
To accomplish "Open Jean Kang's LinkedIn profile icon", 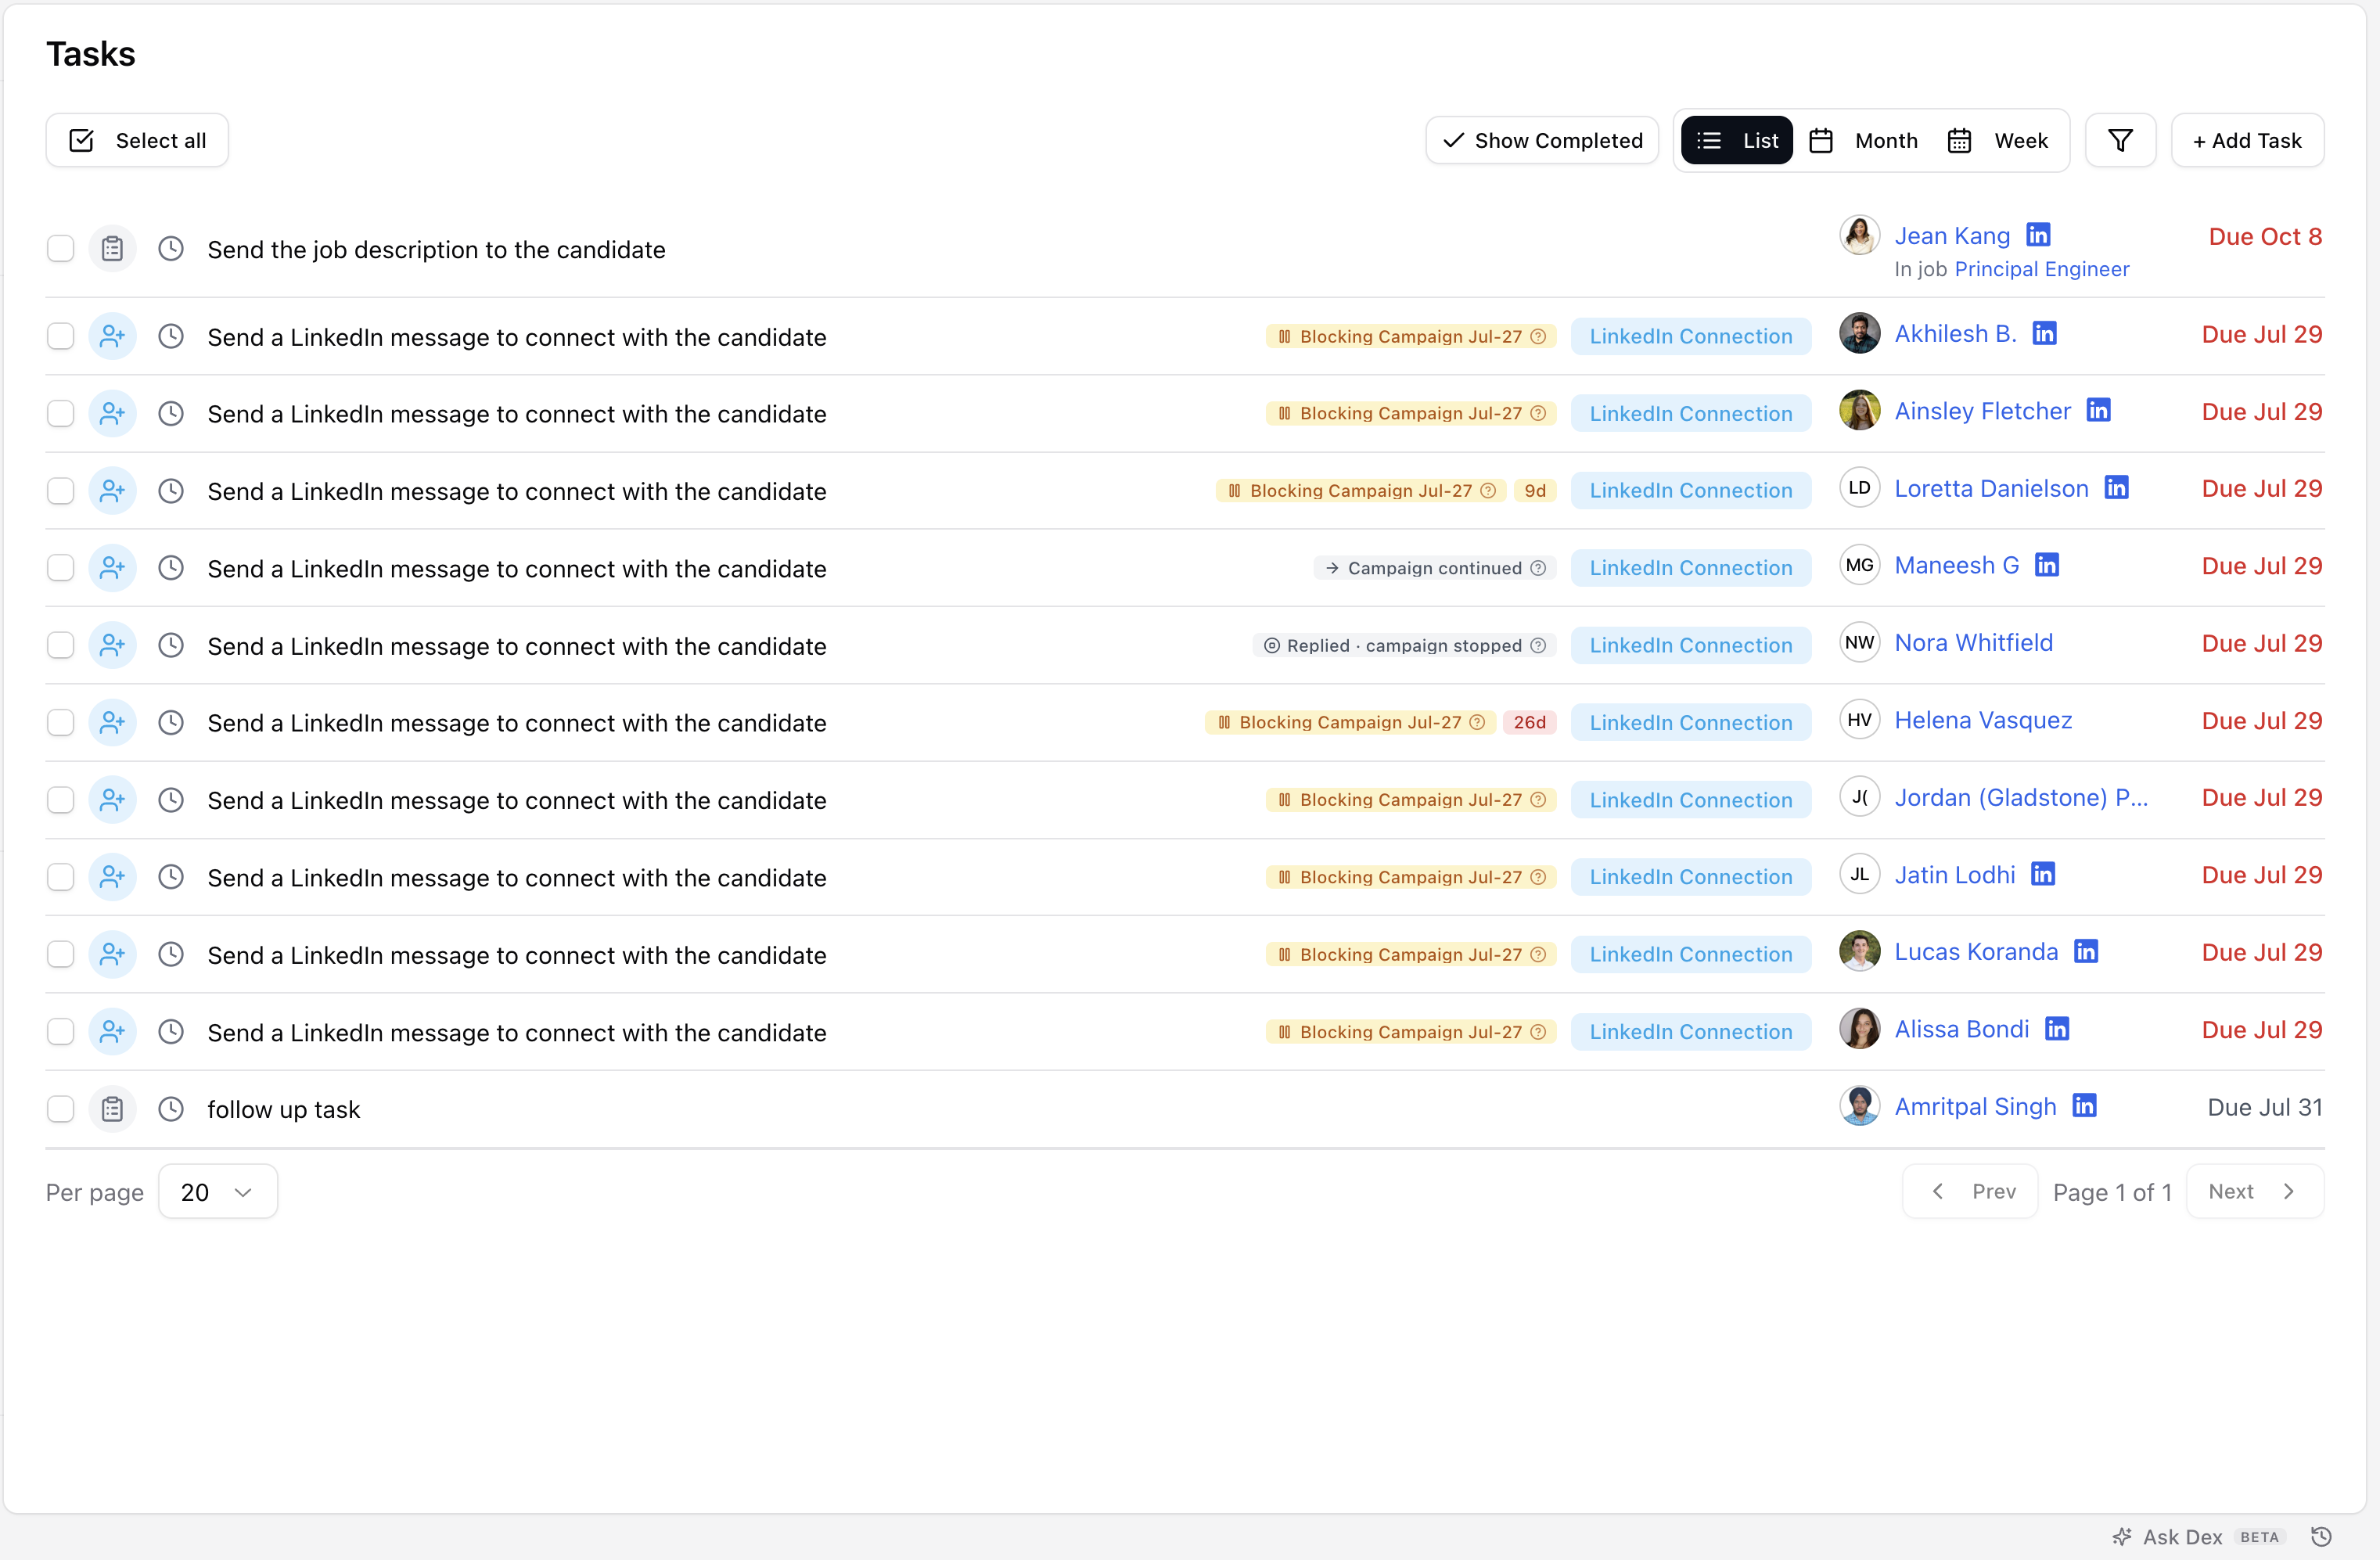I will pos(2038,235).
